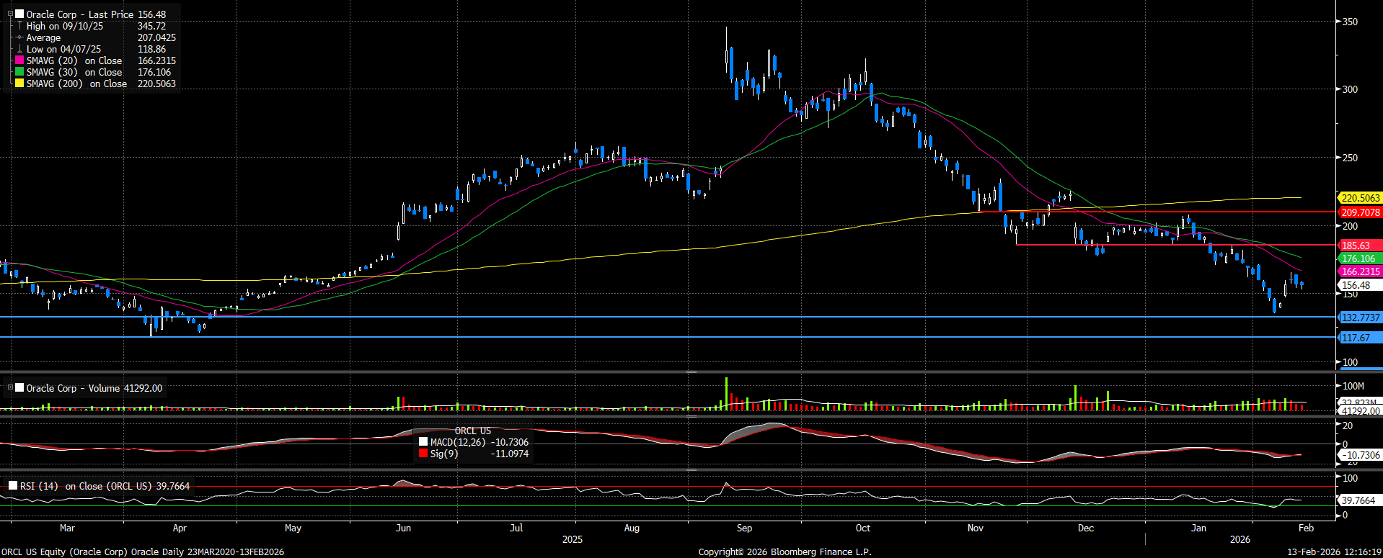Click the Low marker icon in legend
The height and width of the screenshot is (558, 1383).
(19, 50)
